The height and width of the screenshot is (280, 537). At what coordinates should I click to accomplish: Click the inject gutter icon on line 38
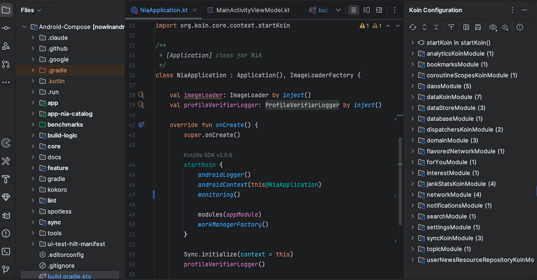[x=141, y=95]
